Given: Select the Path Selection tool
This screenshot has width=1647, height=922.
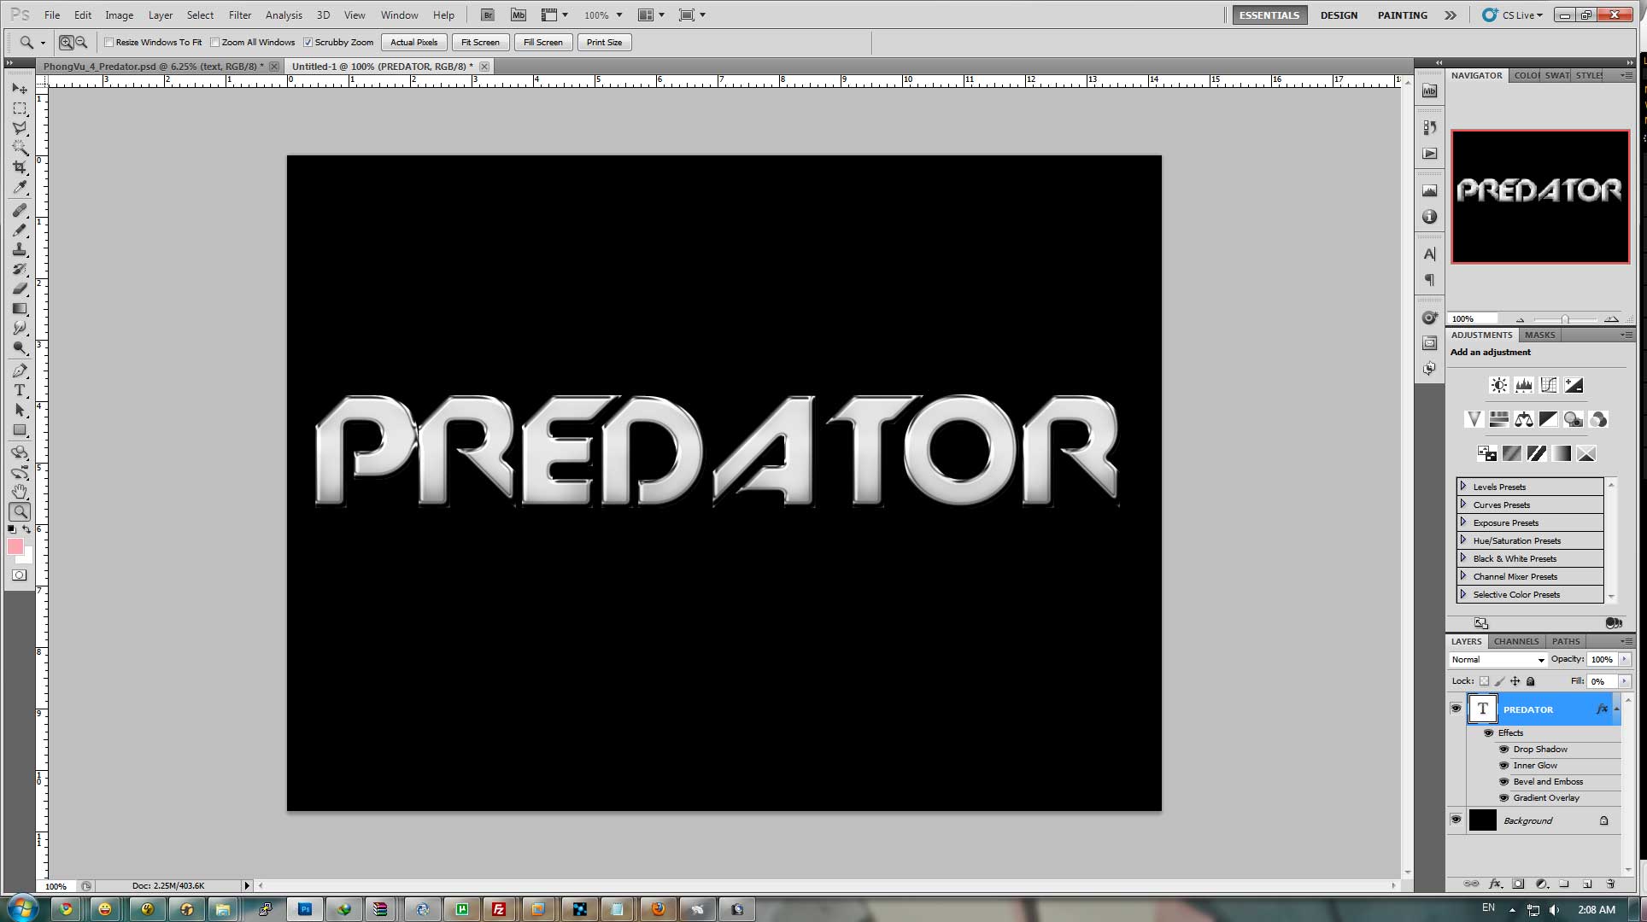Looking at the screenshot, I should 20,410.
